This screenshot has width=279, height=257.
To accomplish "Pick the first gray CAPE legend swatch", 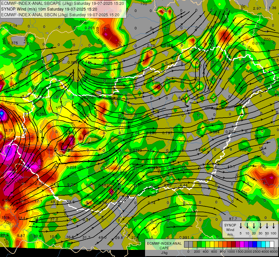I will [x=186, y=244].
